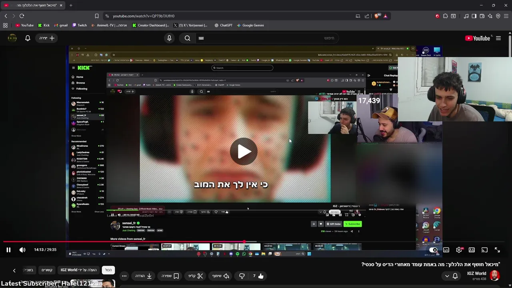The height and width of the screenshot is (288, 512).
Task: Bookmark this page icon
Action: tap(97, 16)
